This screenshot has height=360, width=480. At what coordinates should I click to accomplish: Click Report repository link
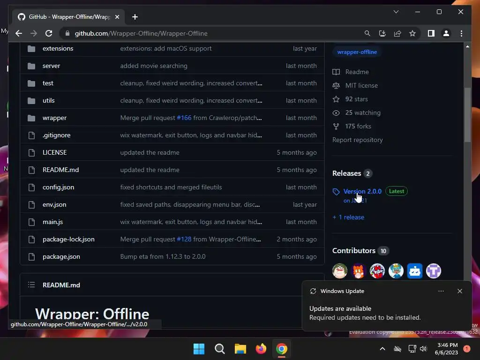tap(358, 140)
